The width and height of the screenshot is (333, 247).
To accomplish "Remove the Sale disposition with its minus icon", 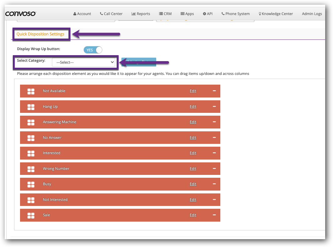I will point(214,215).
